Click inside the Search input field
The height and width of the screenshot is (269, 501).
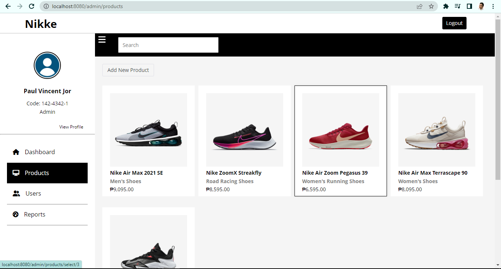coord(168,45)
